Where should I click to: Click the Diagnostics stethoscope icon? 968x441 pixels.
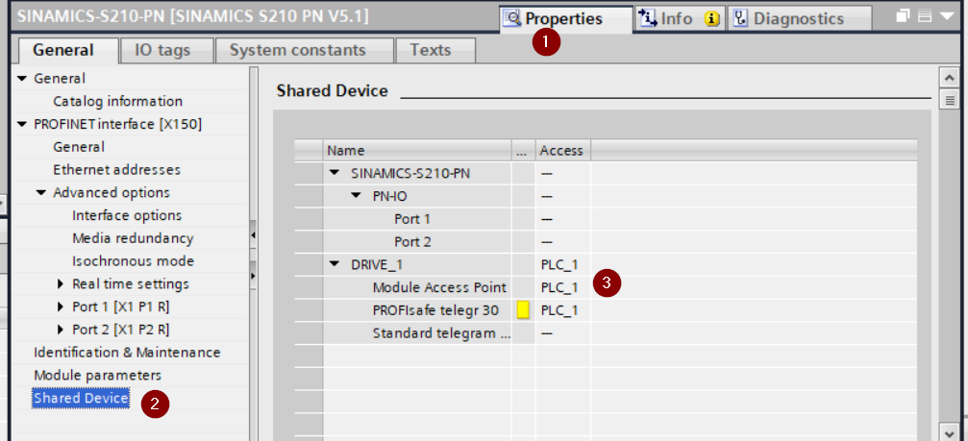click(740, 18)
